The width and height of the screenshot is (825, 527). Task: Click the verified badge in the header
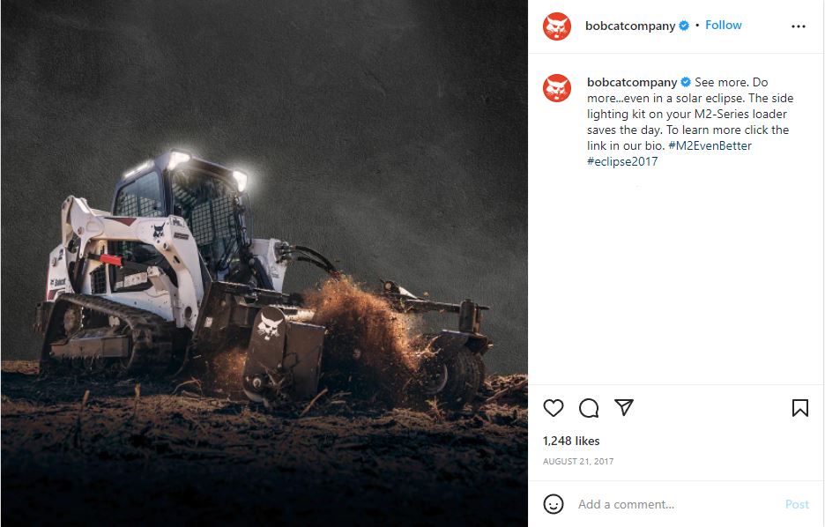[684, 26]
